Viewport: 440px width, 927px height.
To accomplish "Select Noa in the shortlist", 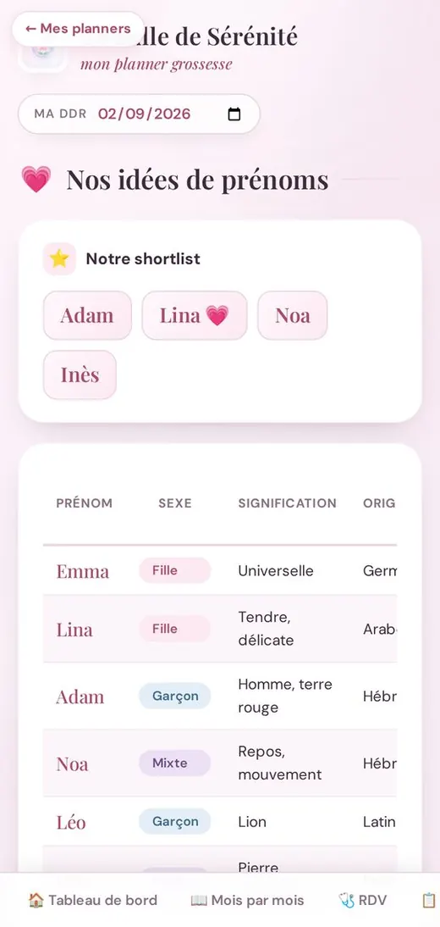I will [x=293, y=315].
